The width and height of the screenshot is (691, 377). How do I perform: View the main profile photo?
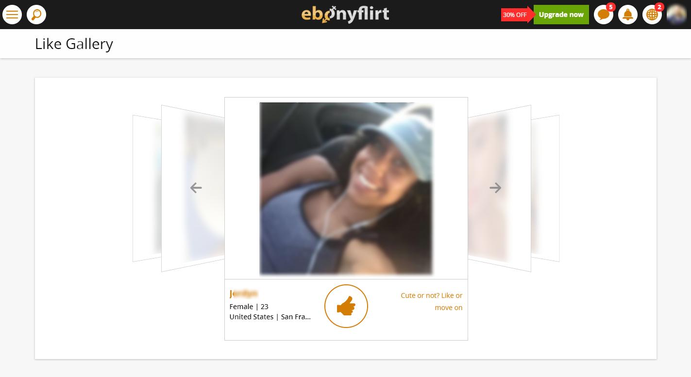tap(346, 188)
